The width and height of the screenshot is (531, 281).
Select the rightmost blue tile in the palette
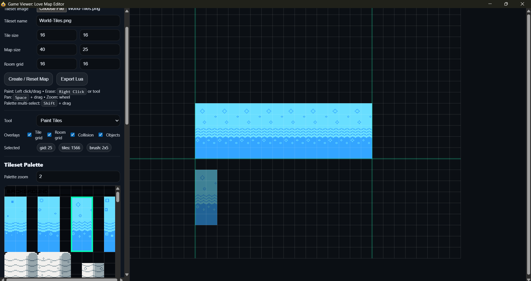coord(109,224)
